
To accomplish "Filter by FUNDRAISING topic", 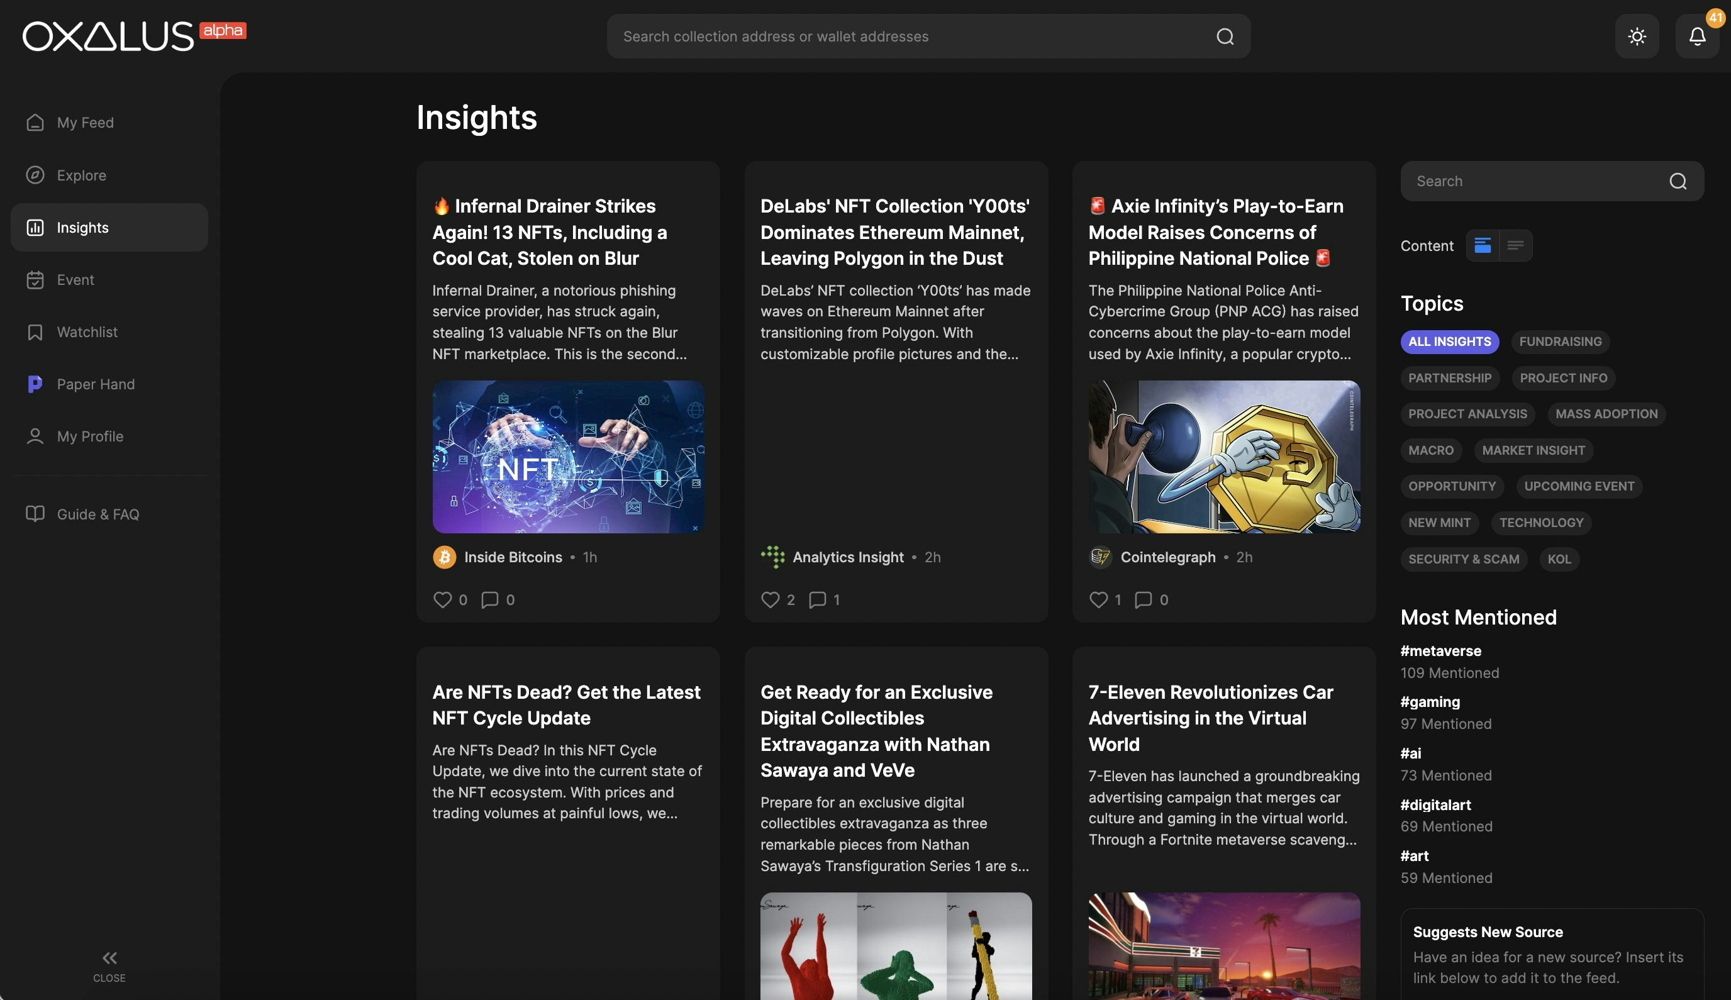I will (1560, 342).
